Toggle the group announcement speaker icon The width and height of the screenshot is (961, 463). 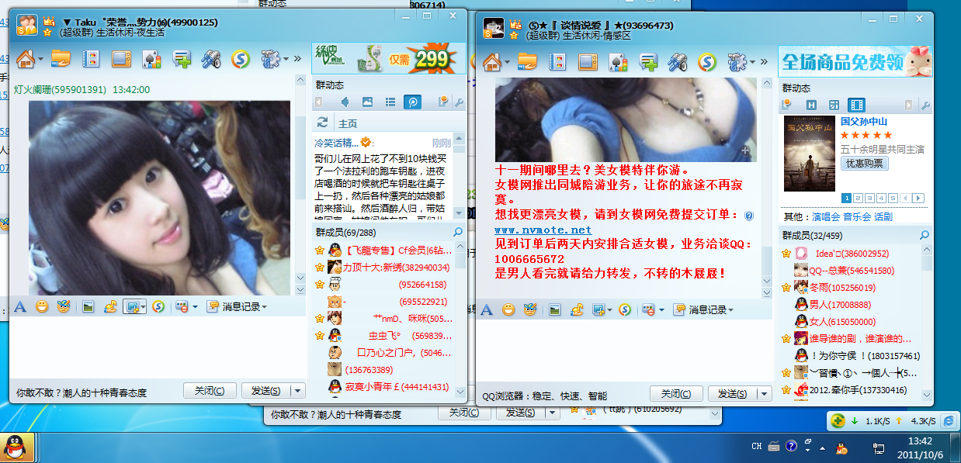[x=345, y=102]
